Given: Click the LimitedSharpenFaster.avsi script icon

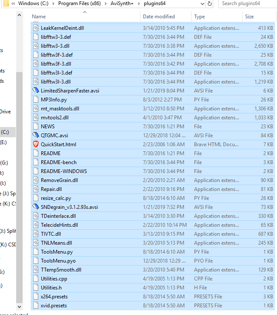Looking at the screenshot, I should [x=36, y=91].
